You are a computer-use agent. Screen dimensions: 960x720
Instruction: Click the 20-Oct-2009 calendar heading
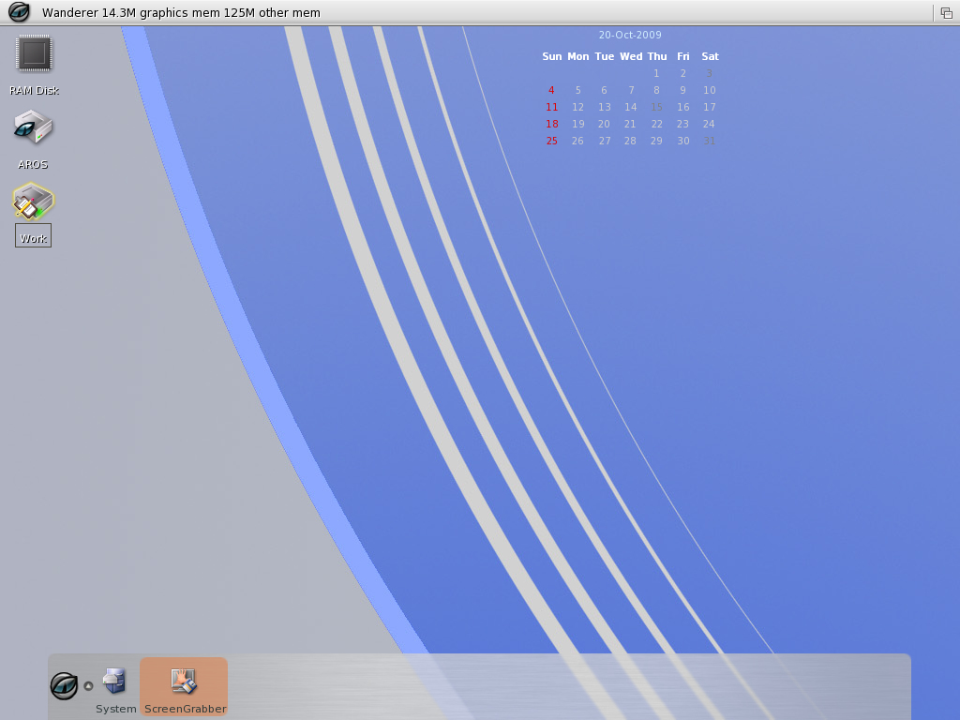pyautogui.click(x=630, y=35)
